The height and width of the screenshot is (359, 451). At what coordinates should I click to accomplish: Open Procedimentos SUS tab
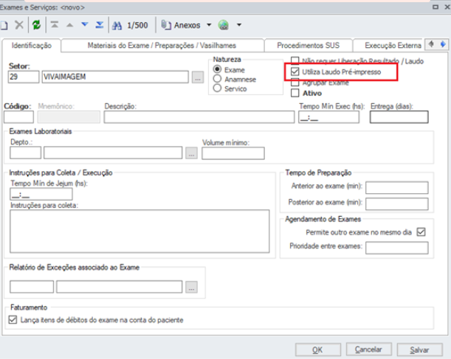[x=309, y=46]
